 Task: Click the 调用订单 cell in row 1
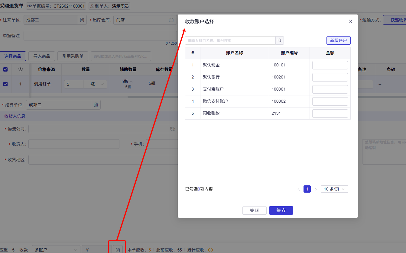pos(42,84)
